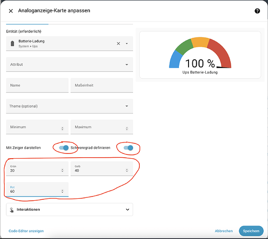Close the Analoganzeige-Karte dialog with X
This screenshot has height=239, width=268.
11,11
